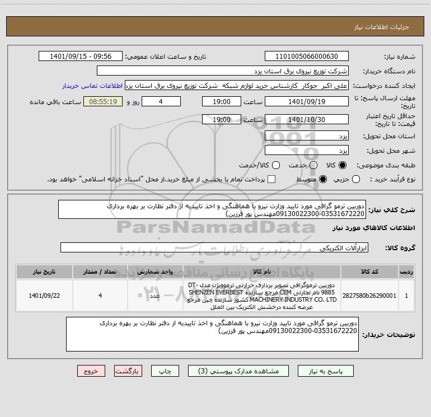Choose the جزیی purchase type radio
The image size is (431, 417).
[356, 180]
